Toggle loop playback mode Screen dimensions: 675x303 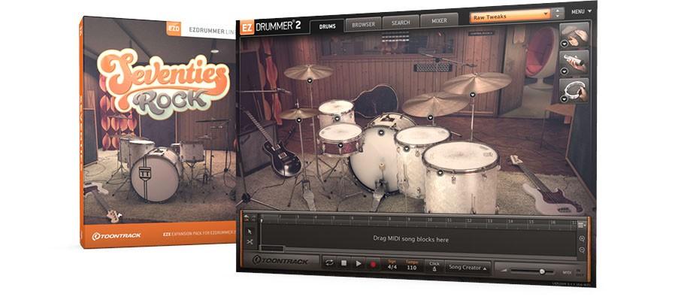coord(329,262)
